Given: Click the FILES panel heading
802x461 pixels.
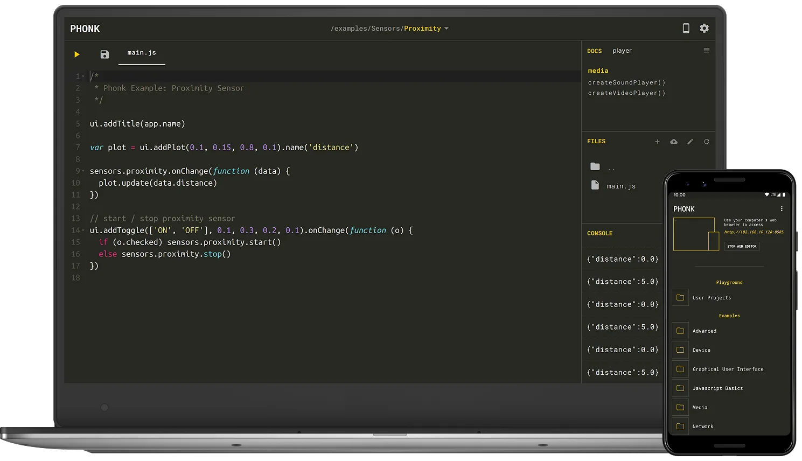Looking at the screenshot, I should 596,142.
